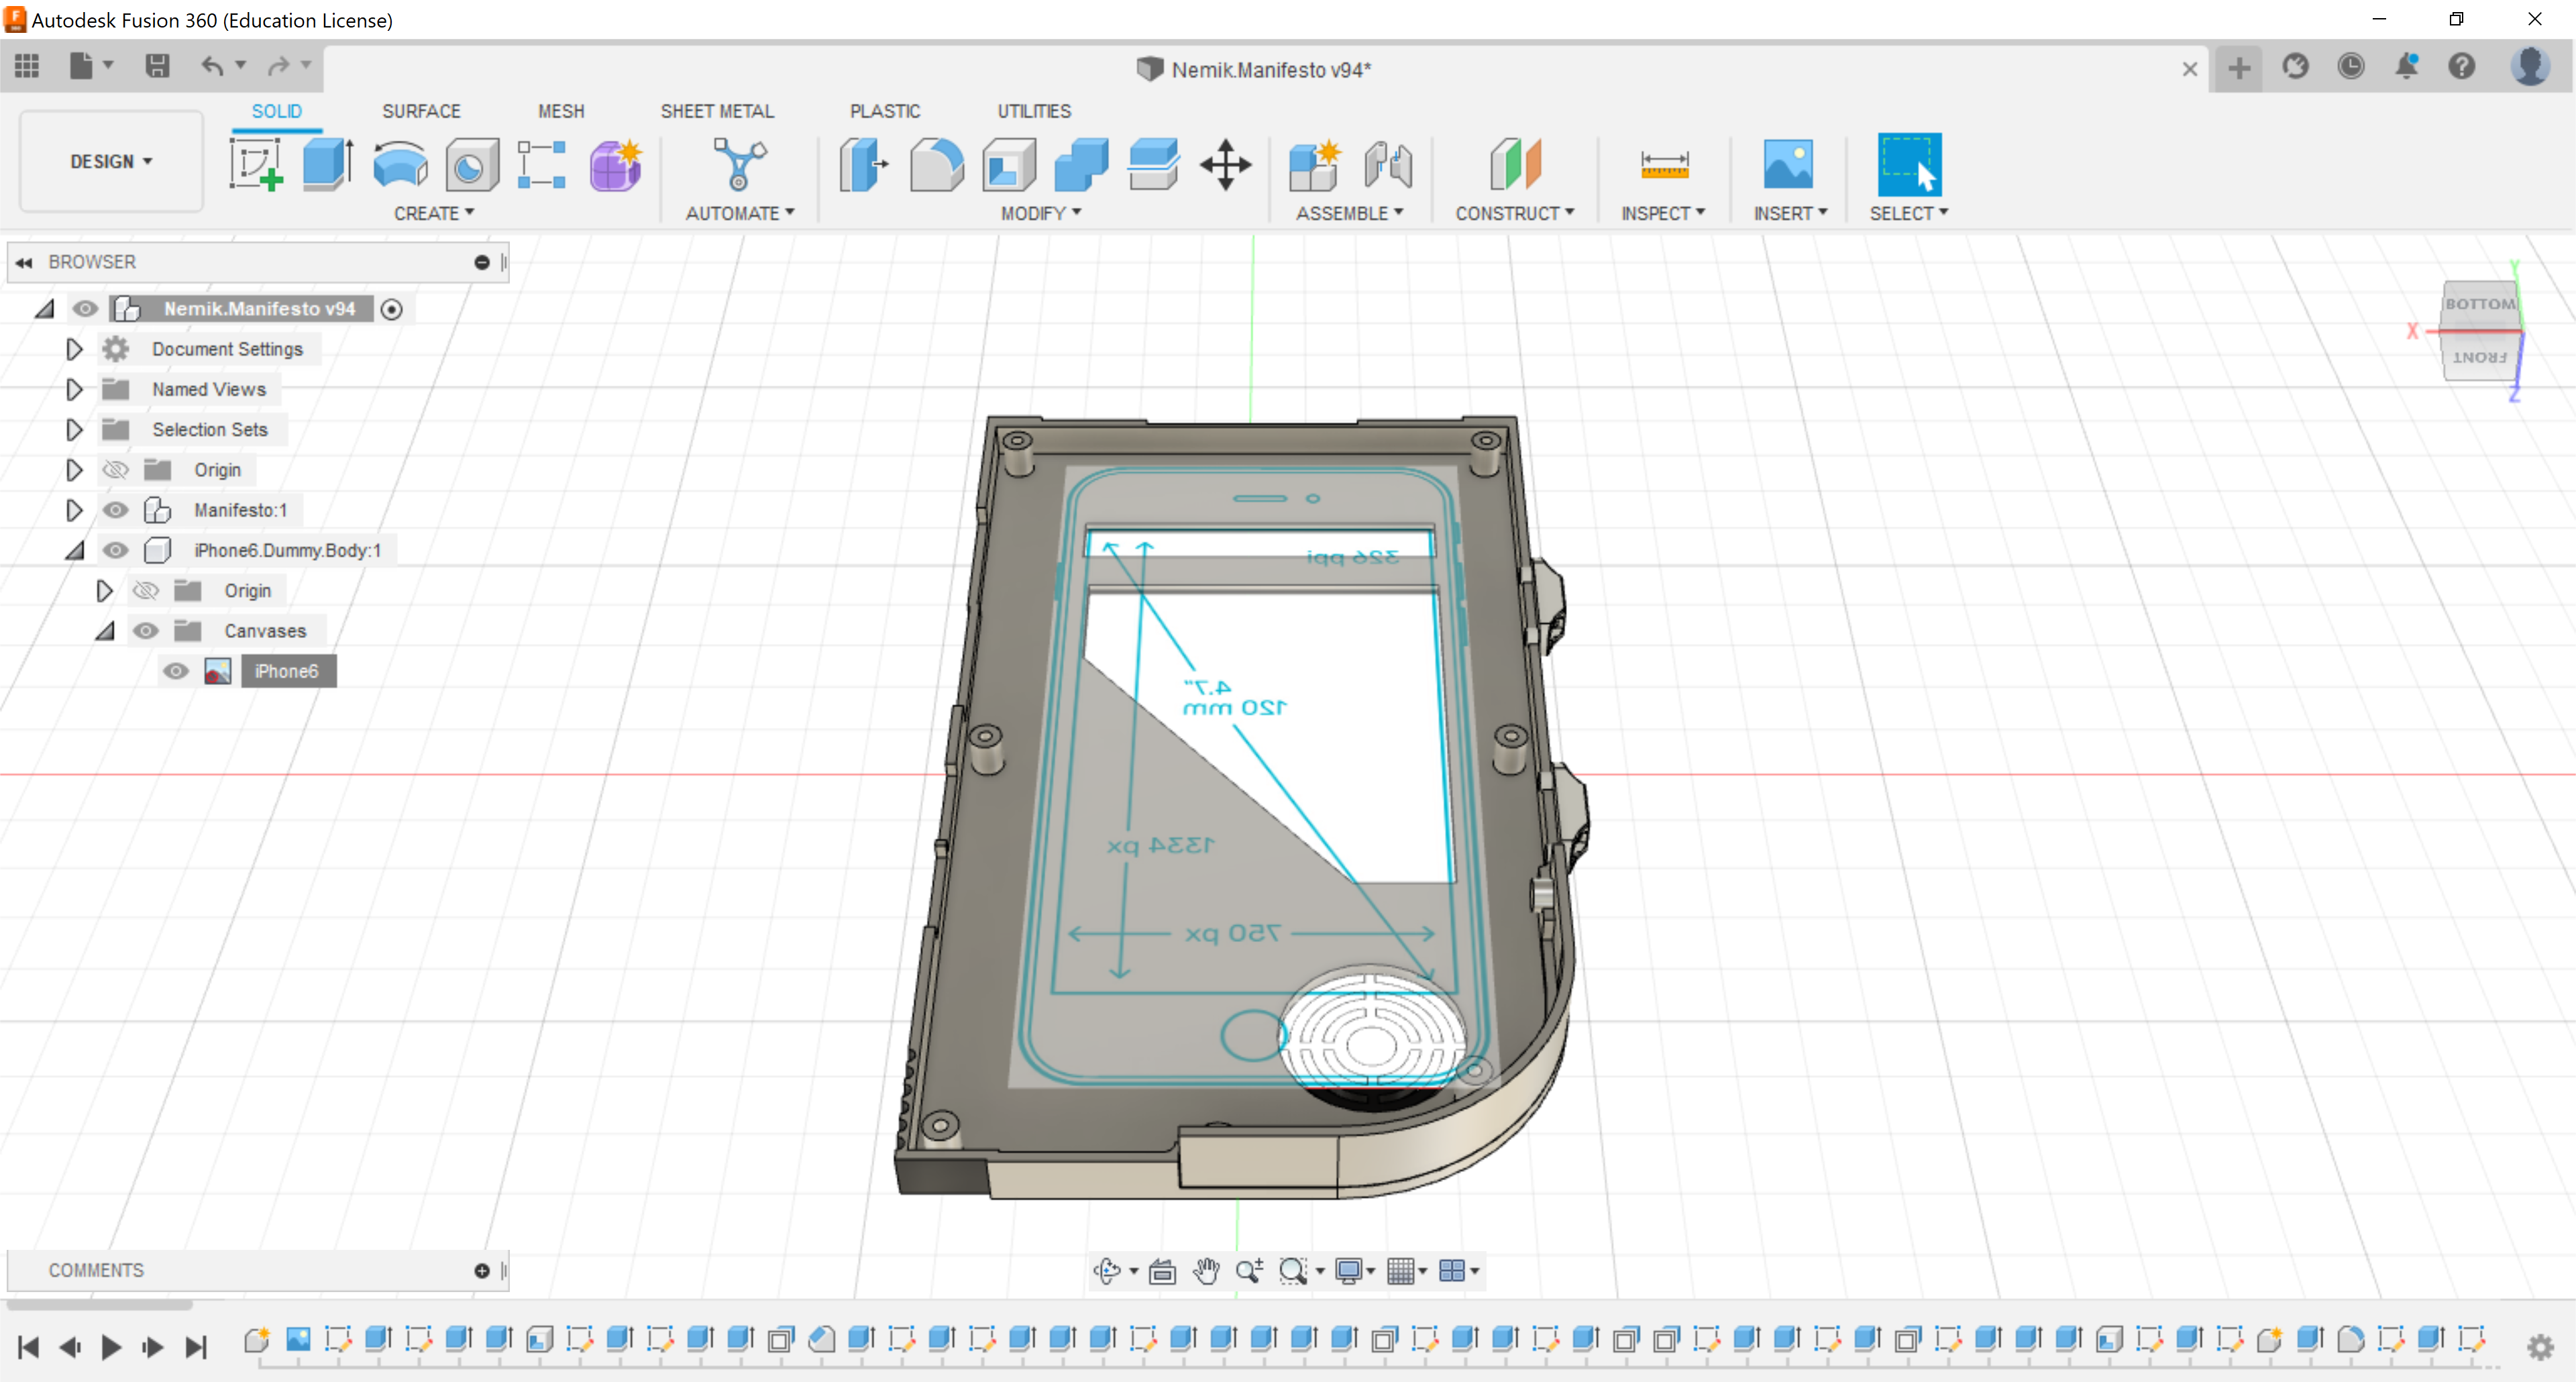
Task: Open the CONSTRUCT dropdown menu
Action: (x=1515, y=213)
